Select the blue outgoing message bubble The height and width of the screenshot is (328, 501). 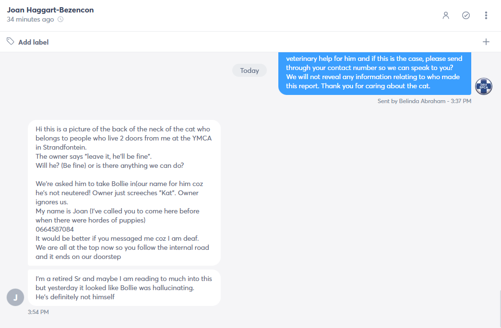pyautogui.click(x=374, y=73)
